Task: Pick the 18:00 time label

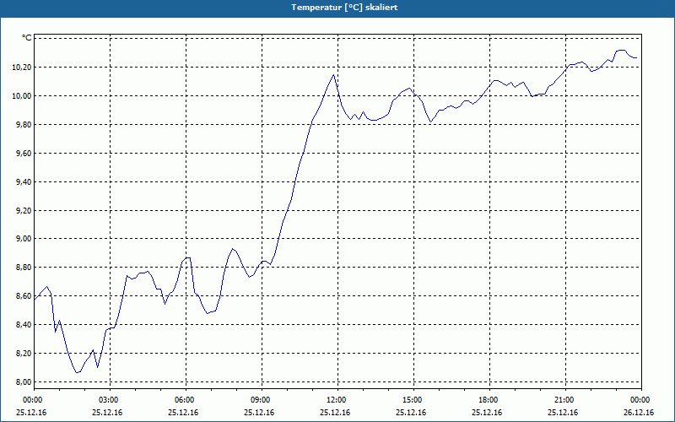Action: (x=489, y=399)
